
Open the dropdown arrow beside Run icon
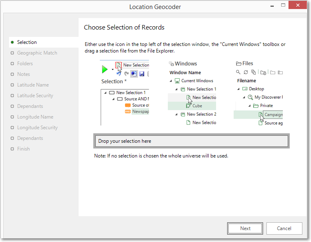click(x=113, y=70)
